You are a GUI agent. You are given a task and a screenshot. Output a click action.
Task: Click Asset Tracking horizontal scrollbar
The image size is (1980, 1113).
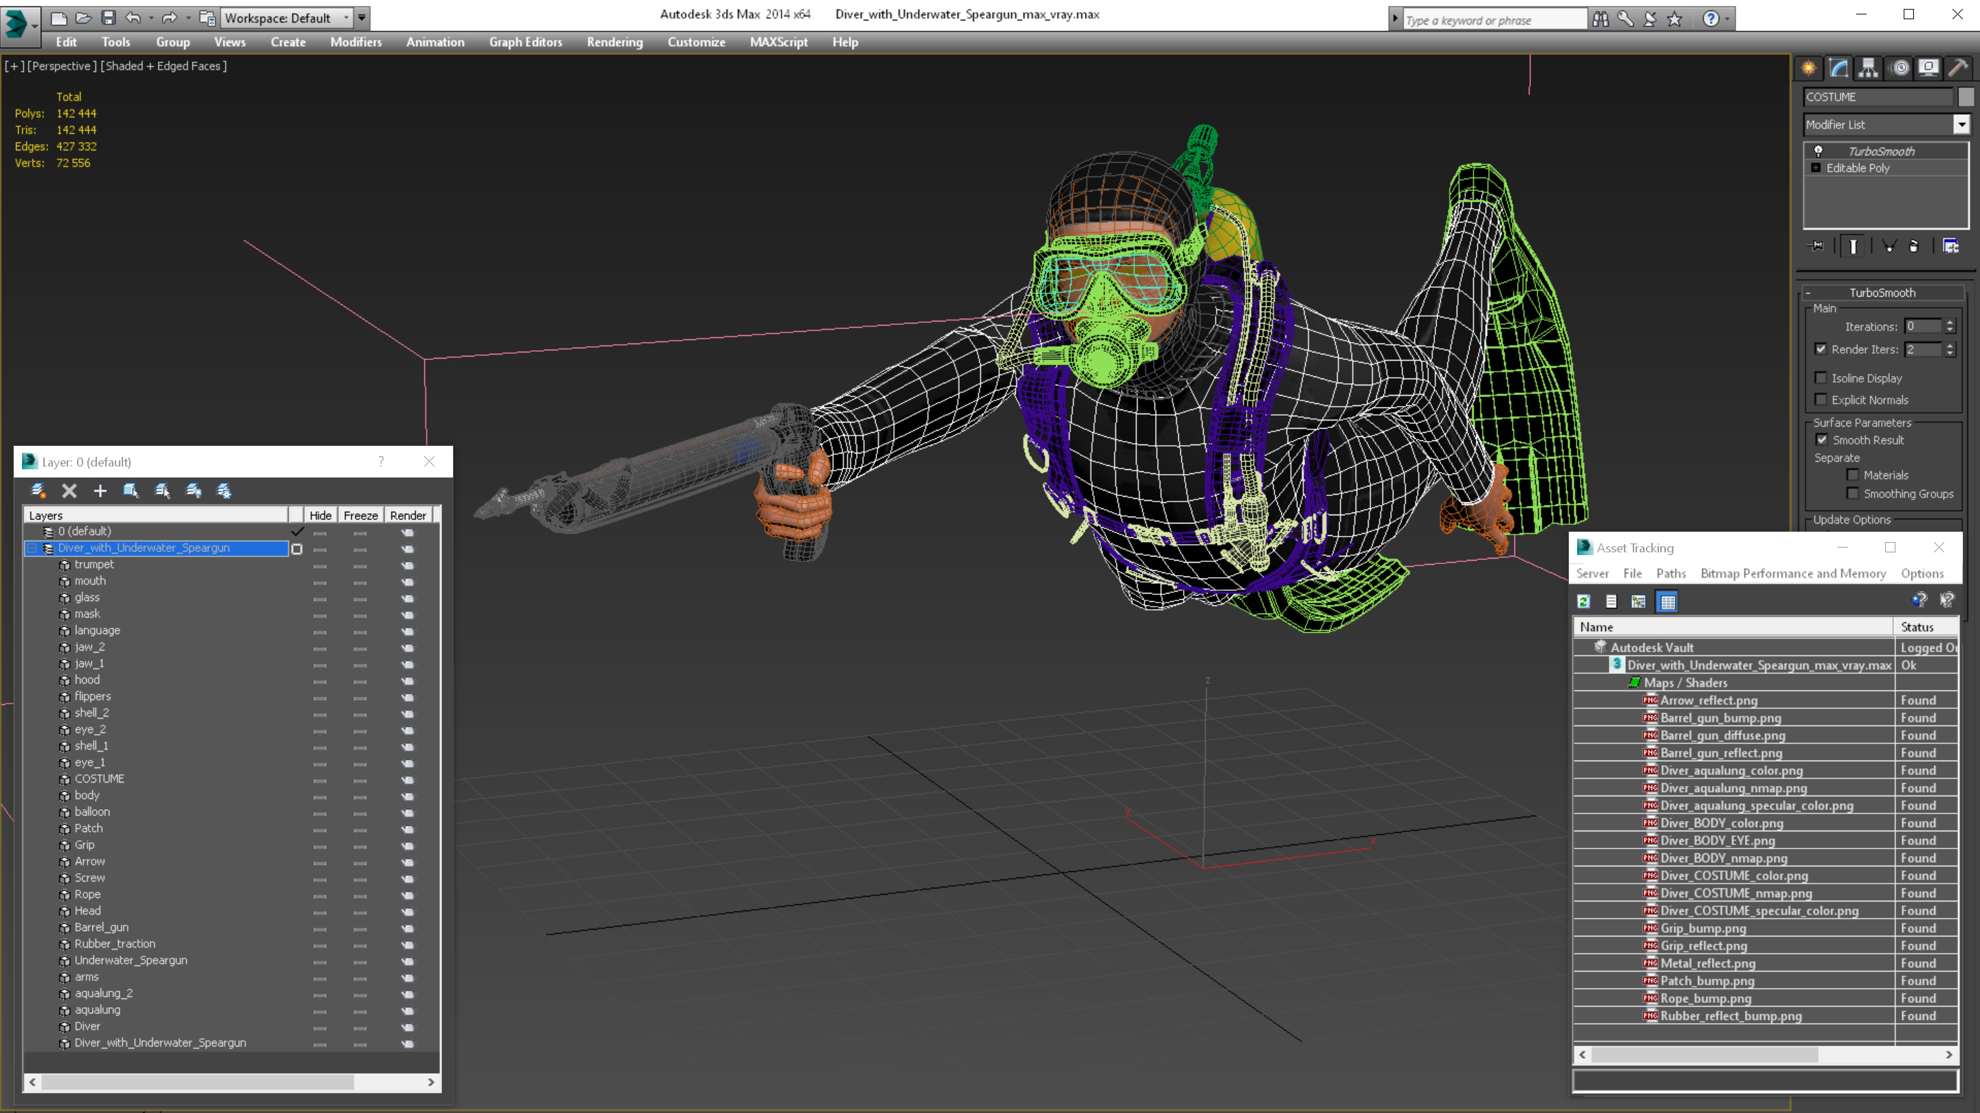pyautogui.click(x=1765, y=1055)
